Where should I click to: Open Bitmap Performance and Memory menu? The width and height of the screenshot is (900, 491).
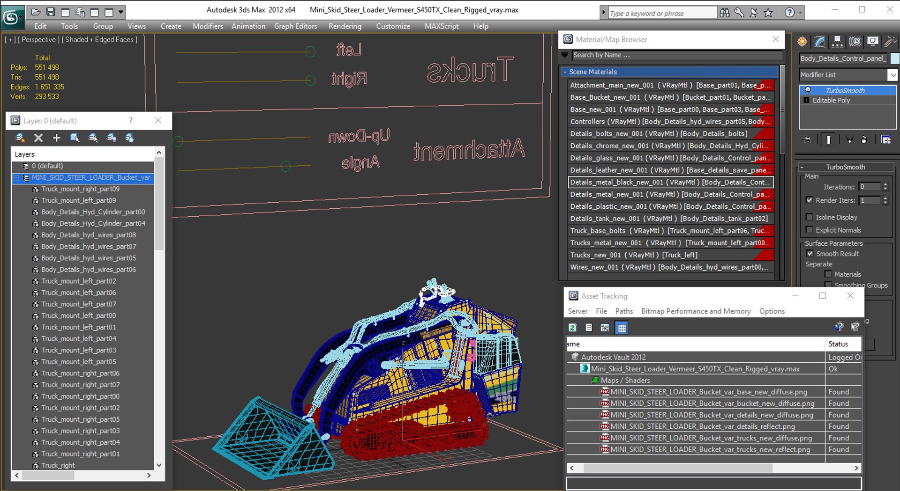(696, 311)
